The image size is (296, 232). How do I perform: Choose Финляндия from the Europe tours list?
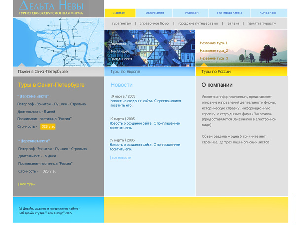click(120, 51)
